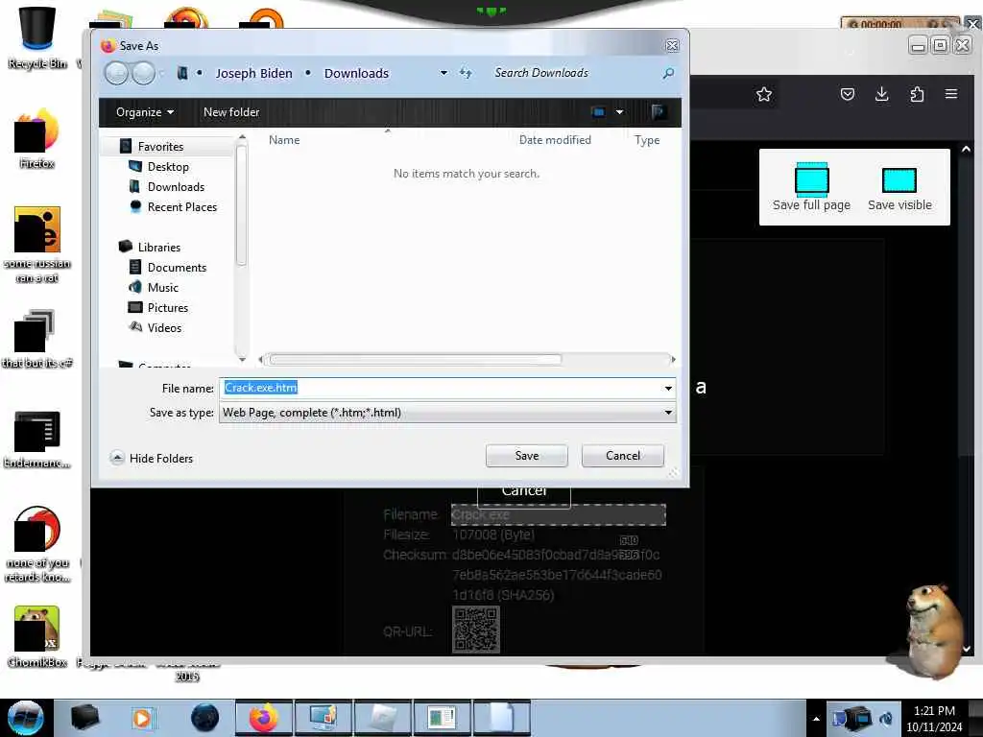Open the 'that but its c#' desktop icon
The image size is (983, 737).
coord(37,339)
